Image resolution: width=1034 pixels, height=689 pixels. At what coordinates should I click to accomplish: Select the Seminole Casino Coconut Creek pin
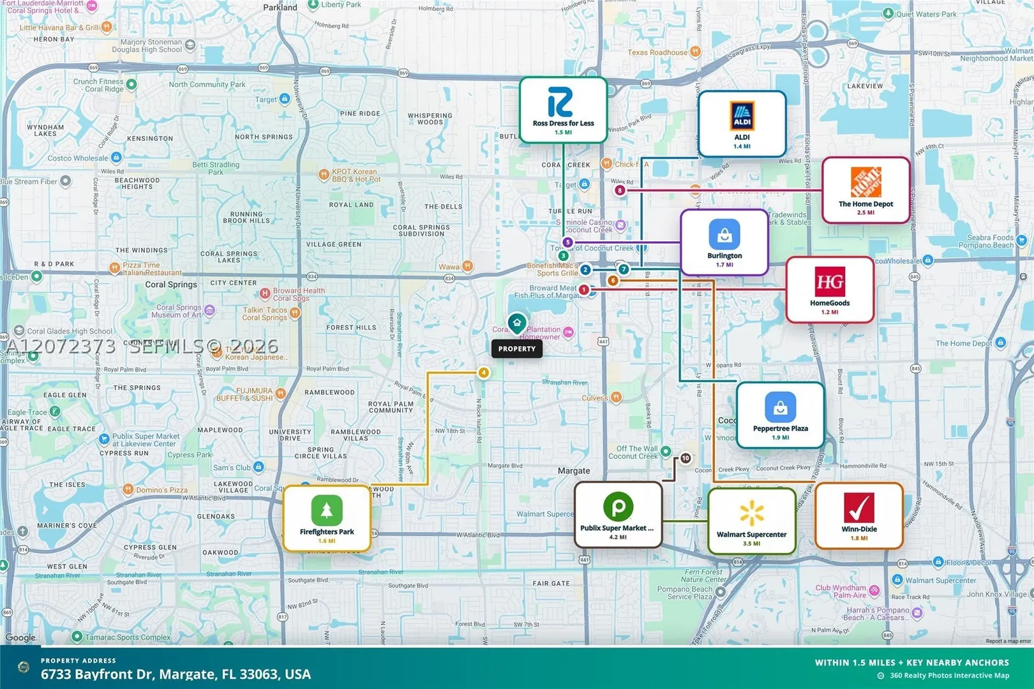620,225
